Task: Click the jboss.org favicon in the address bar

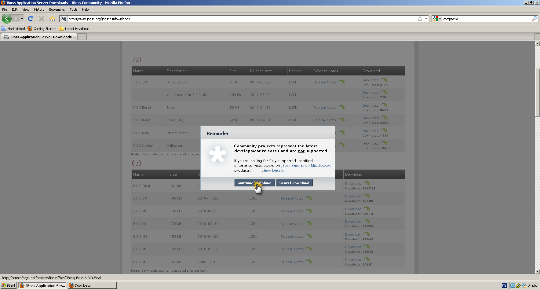Action: point(63,19)
